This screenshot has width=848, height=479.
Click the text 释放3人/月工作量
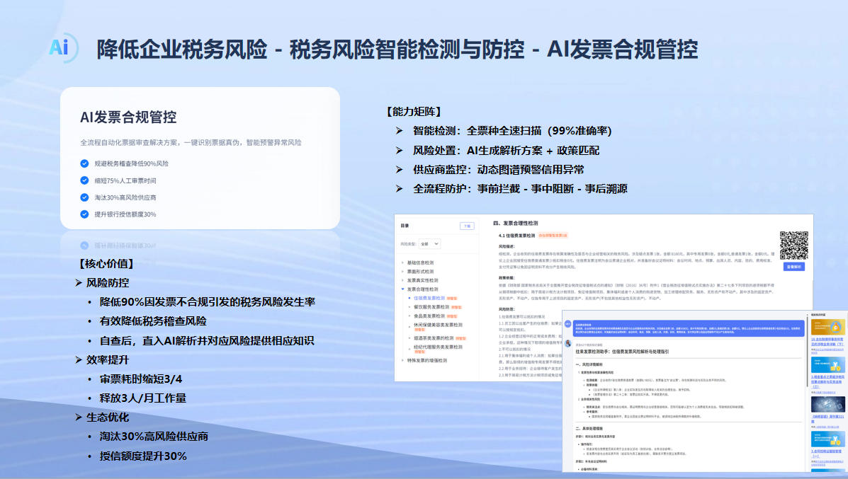[143, 398]
